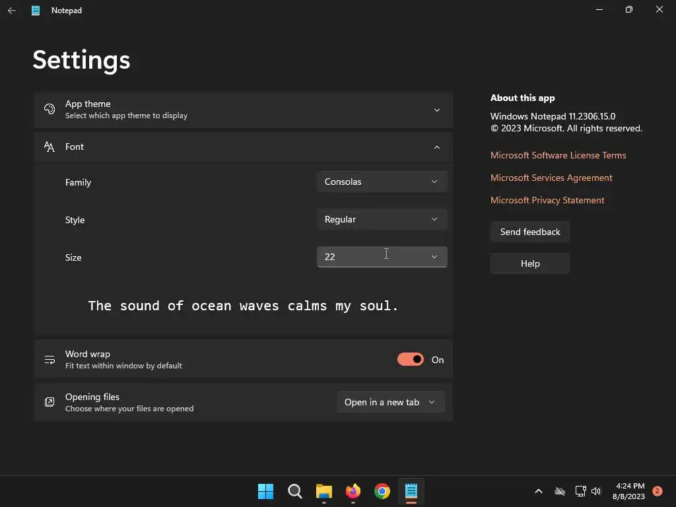This screenshot has width=676, height=507.
Task: Open the notification badge showing 2
Action: pos(658,491)
